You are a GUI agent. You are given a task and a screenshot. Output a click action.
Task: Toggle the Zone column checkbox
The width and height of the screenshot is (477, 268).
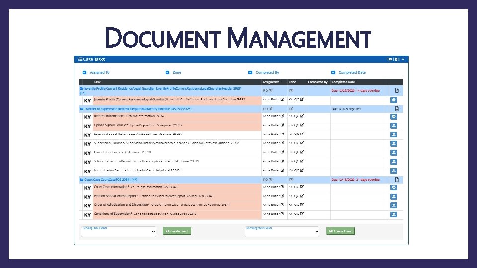point(167,72)
